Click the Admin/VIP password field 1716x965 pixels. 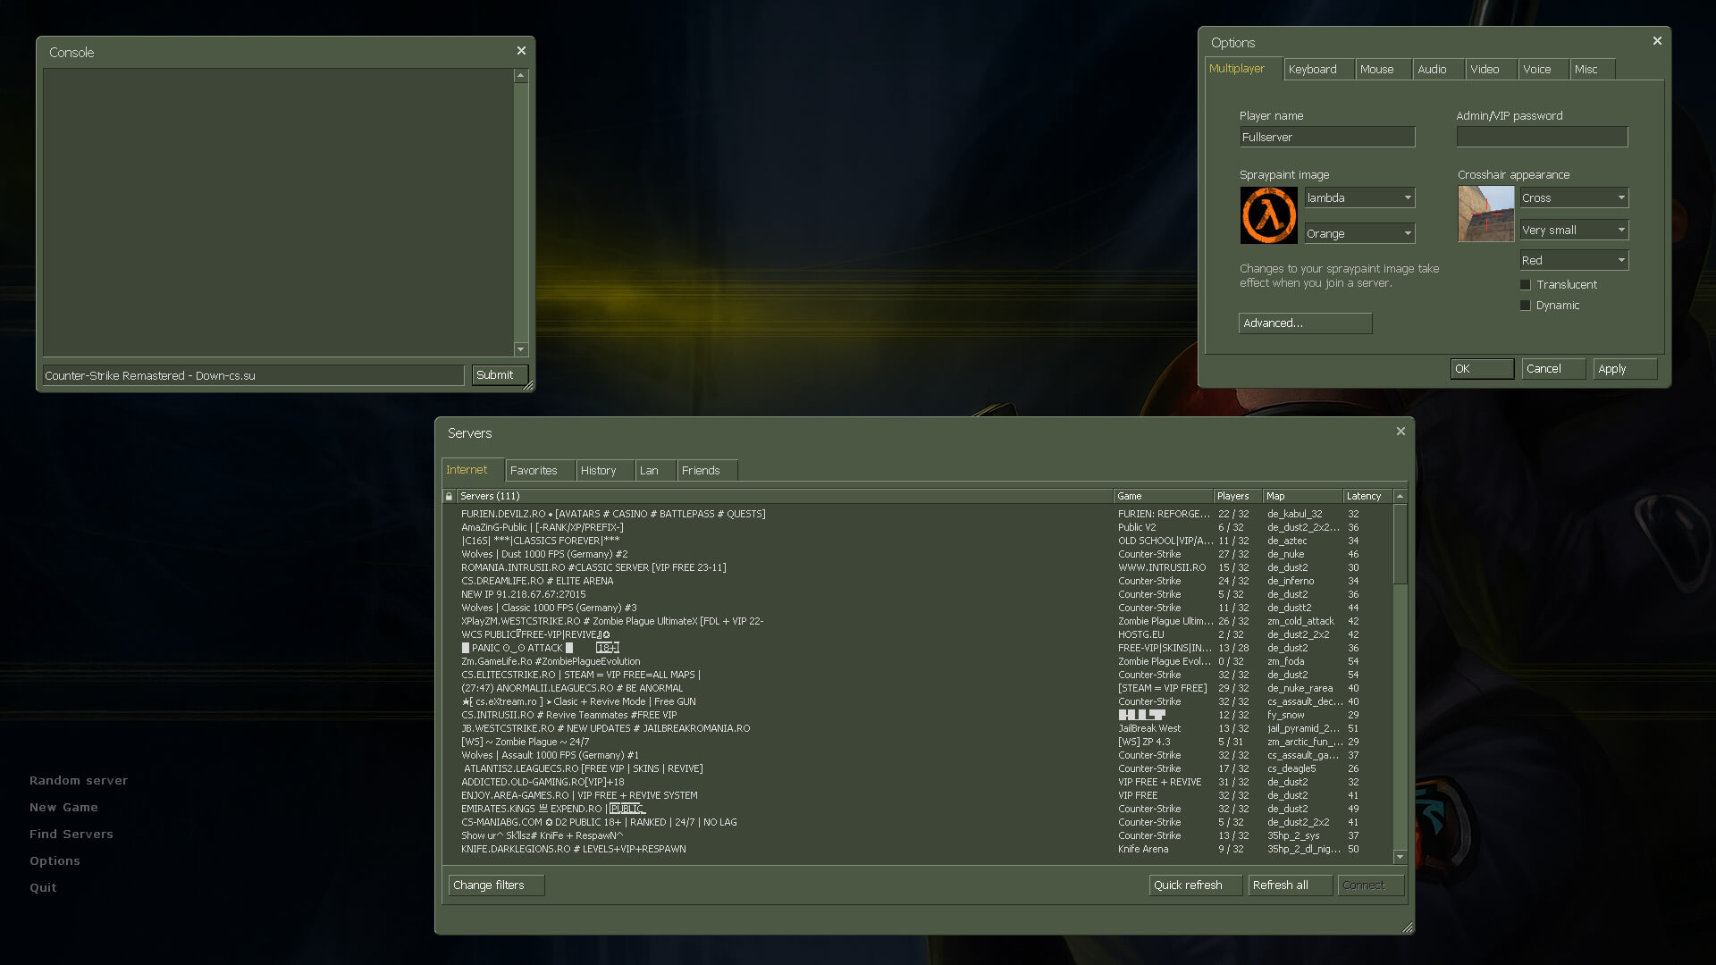click(1542, 137)
